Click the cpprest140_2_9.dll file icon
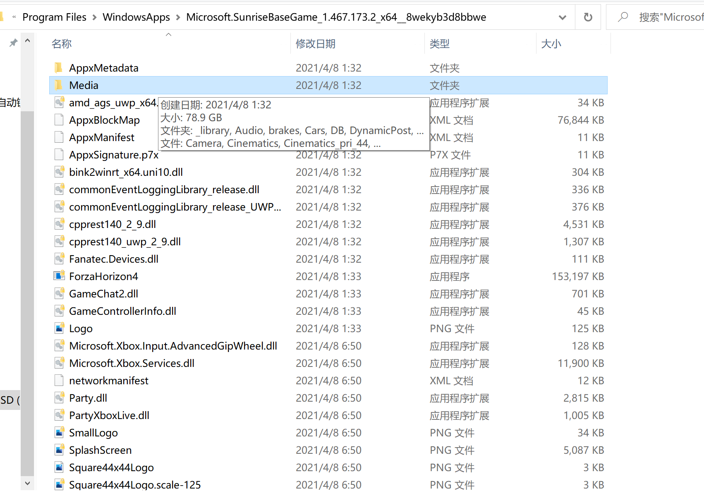The height and width of the screenshot is (491, 704). [59, 224]
